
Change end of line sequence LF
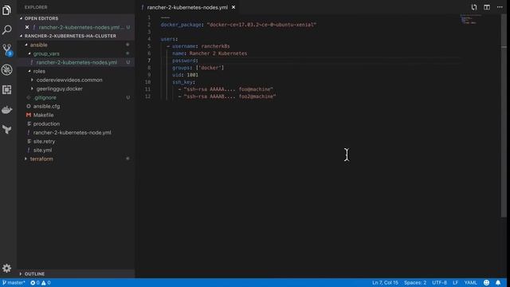click(455, 282)
